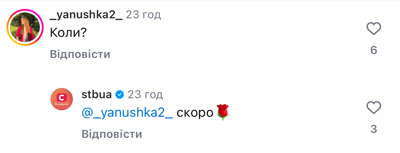Viewport: 400px width, 153px height.
Task: Show likes via the count 6
Action: click(x=374, y=50)
